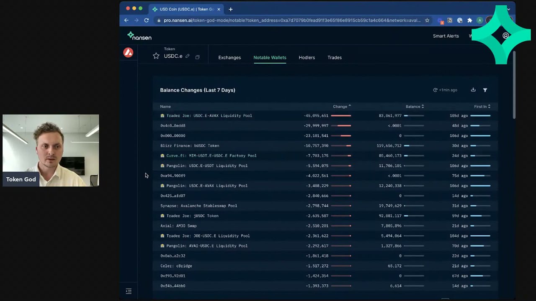Copy the token address with the copy icon
Screen dimensions: 536x301
(197, 57)
